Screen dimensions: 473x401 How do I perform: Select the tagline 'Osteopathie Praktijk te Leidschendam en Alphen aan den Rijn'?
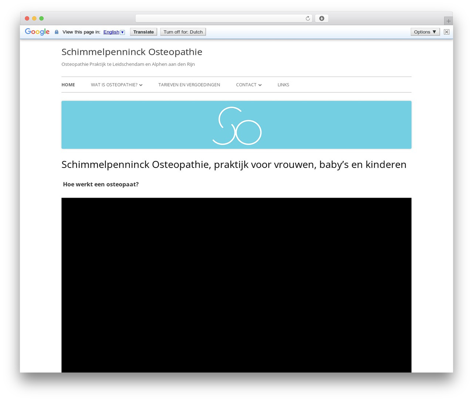click(x=128, y=64)
